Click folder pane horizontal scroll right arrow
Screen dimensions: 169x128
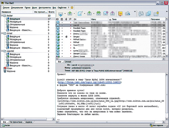[54, 119]
